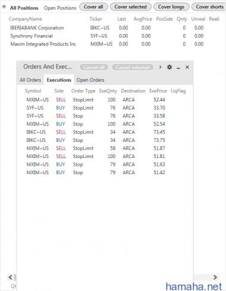Expand Orders panel with right chevron
Image resolution: width=226 pixels, height=291 pixels.
click(x=160, y=67)
